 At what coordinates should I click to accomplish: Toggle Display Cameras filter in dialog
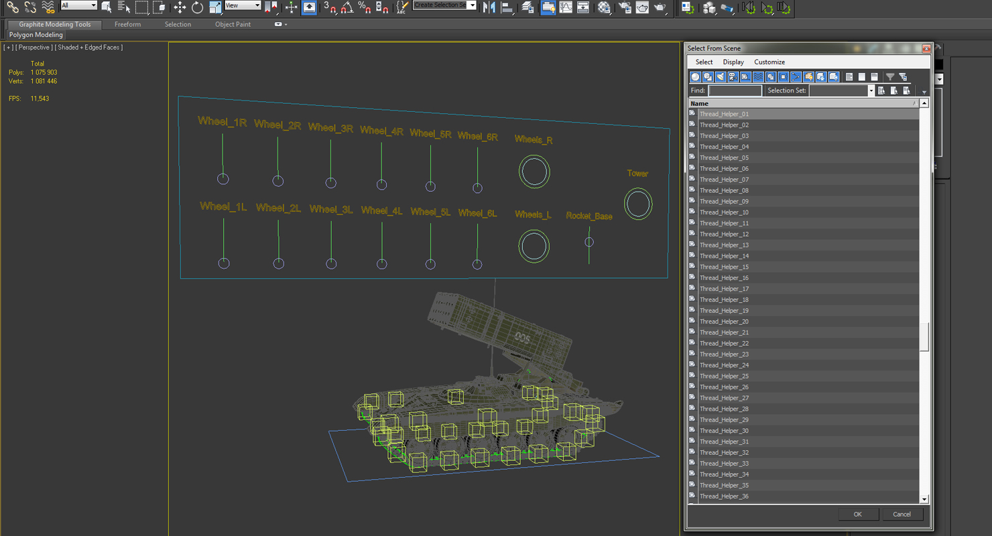(733, 77)
